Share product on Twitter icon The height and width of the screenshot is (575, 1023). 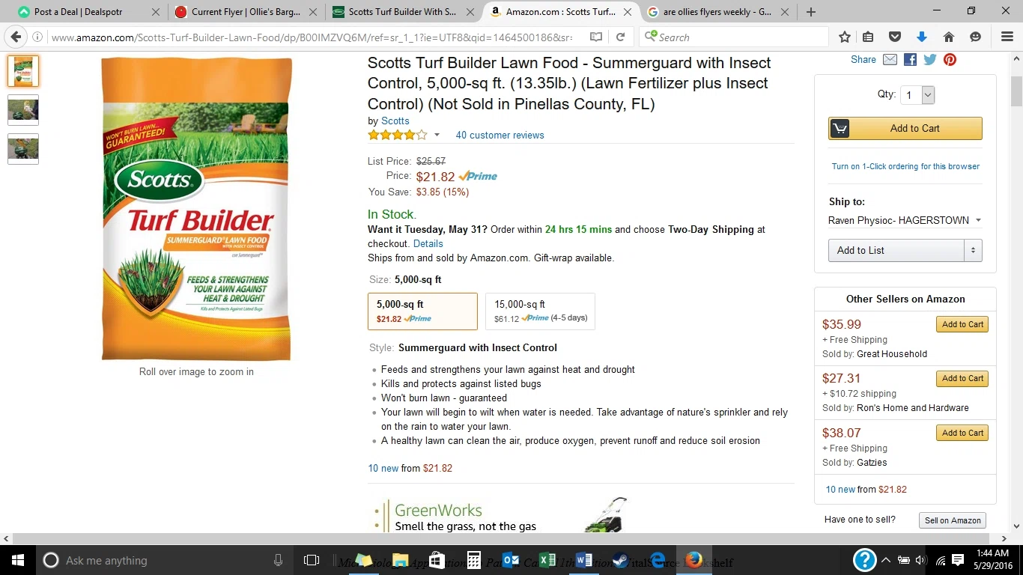[x=930, y=60]
